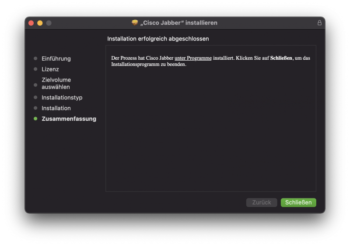Click the grey bullet beside Einführung
Image resolution: width=350 pixels, height=246 pixels.
pyautogui.click(x=35, y=58)
